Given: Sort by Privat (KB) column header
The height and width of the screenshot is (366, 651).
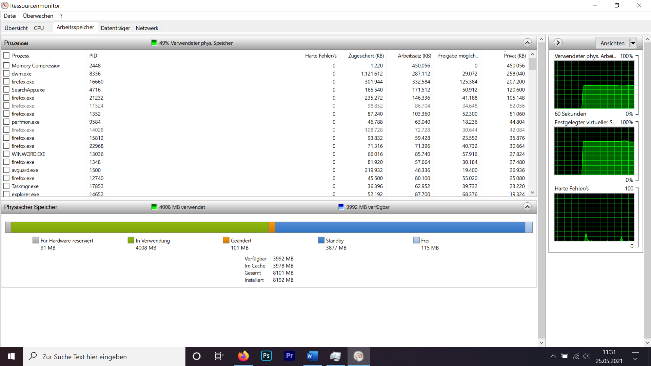Looking at the screenshot, I should tap(514, 56).
